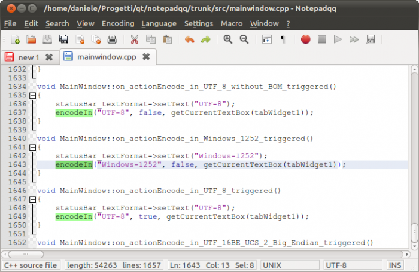Viewport: 419px width, 272px height.
Task: Click the Play macro icon
Action: [x=338, y=39]
